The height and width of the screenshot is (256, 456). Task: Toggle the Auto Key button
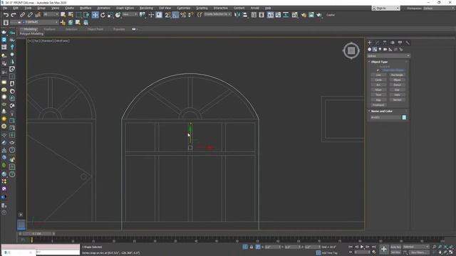pyautogui.click(x=395, y=247)
